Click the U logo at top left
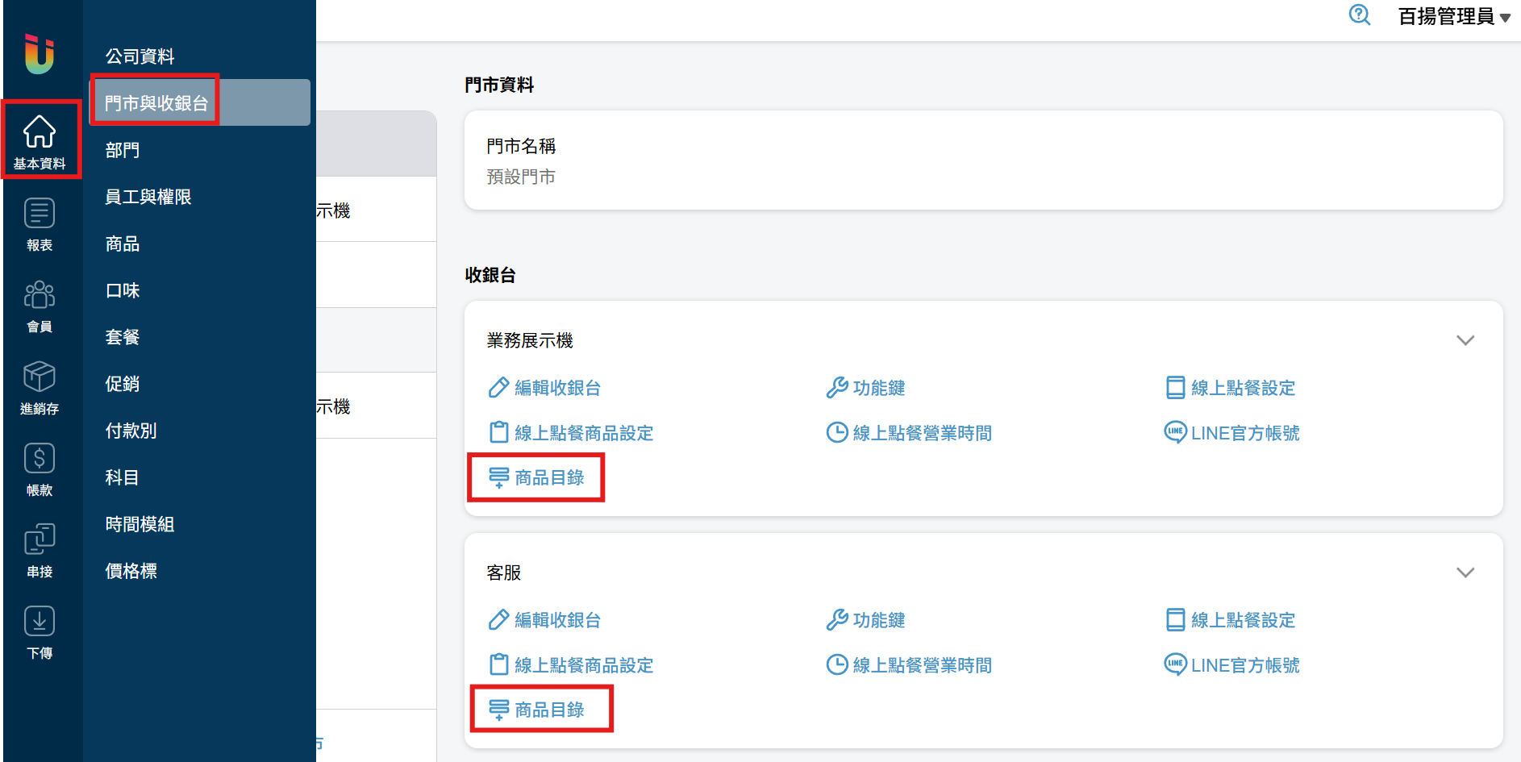 (39, 54)
